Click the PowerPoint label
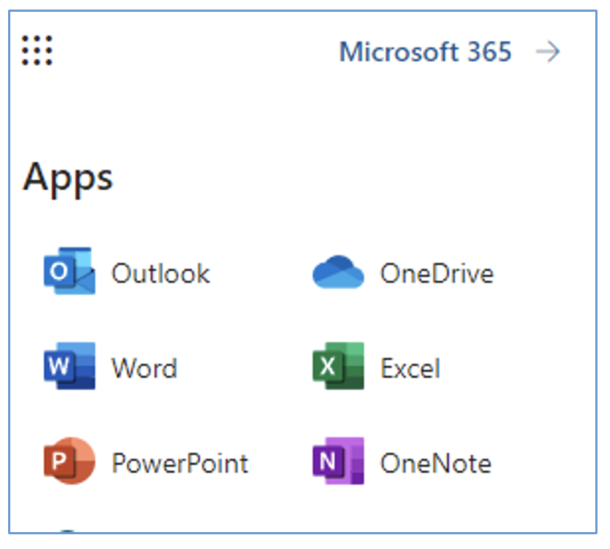This screenshot has width=610, height=549. [180, 464]
